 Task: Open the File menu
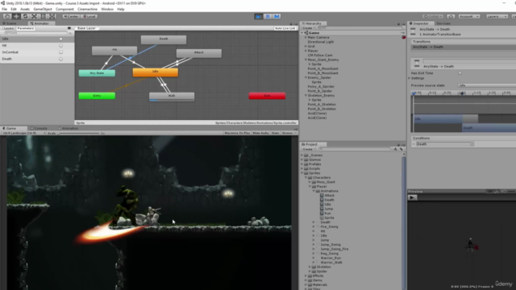tap(4, 9)
